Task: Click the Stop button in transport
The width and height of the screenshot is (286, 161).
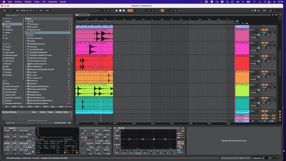Action: pos(120,11)
